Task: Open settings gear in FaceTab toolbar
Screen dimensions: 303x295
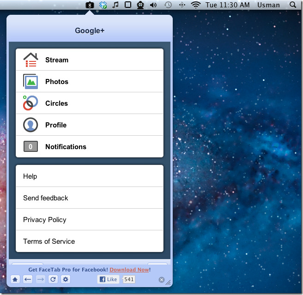Action: [66, 279]
